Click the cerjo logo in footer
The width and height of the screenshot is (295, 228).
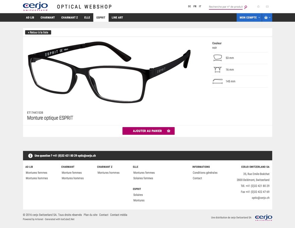click(263, 218)
